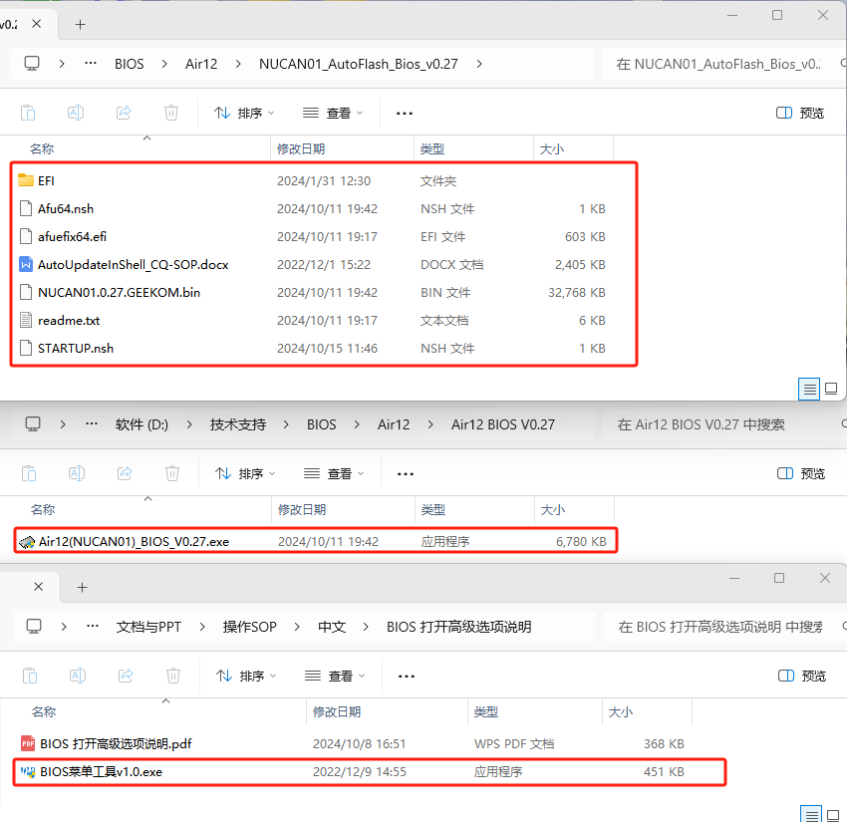The height and width of the screenshot is (822, 847).
Task: Click the Delete trash icon in the toolbar
Action: [x=170, y=112]
